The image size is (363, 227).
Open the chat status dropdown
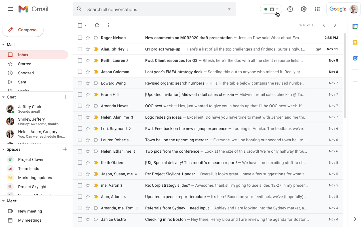(271, 9)
